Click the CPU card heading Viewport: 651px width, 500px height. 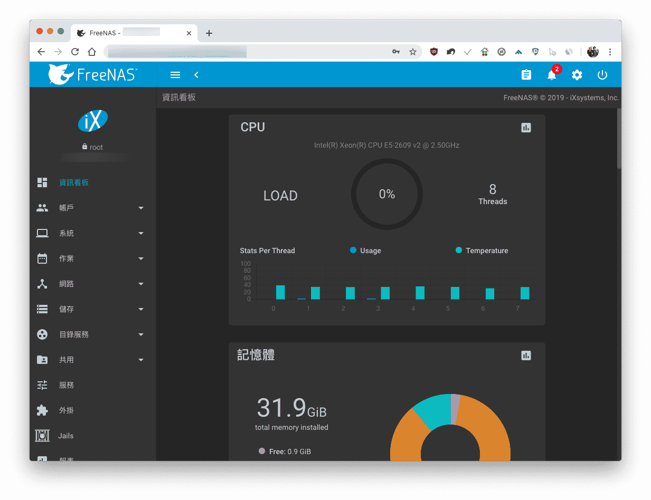pos(252,127)
